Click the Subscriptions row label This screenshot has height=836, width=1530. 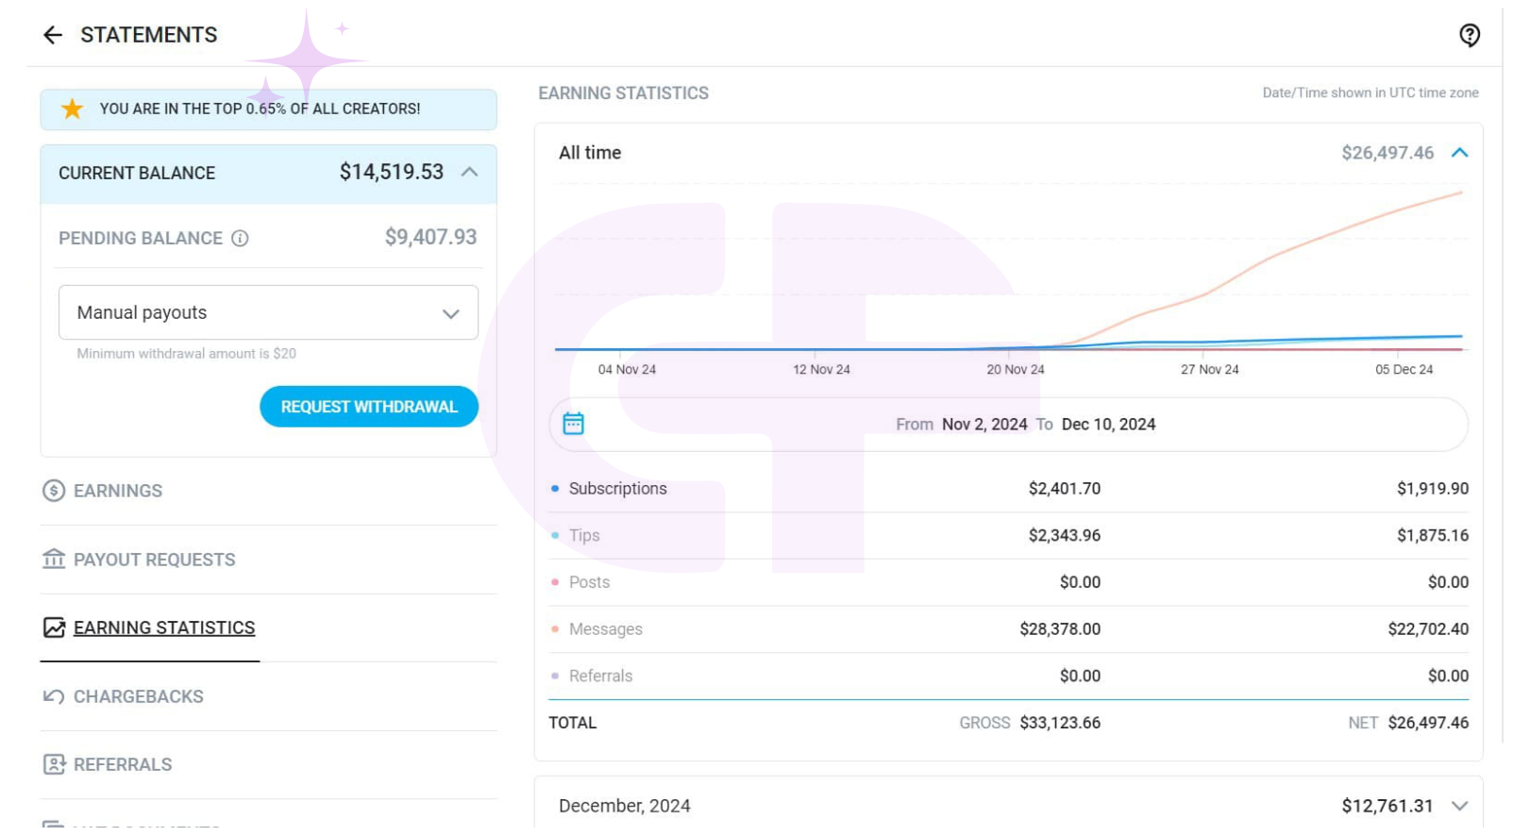click(617, 489)
